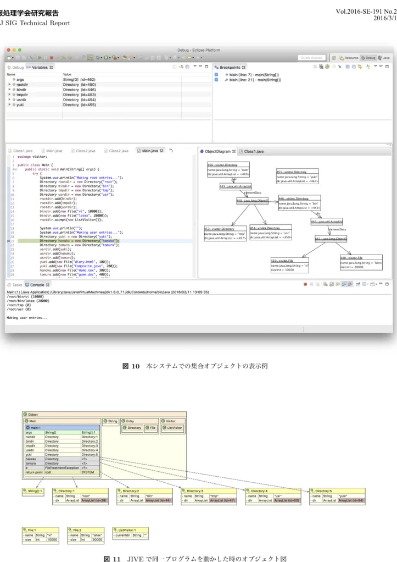Uncheck breakpoint Main [line: 21] checkbox

[x=216, y=80]
